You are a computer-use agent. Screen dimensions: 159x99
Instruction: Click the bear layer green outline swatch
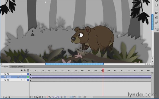point(28,77)
